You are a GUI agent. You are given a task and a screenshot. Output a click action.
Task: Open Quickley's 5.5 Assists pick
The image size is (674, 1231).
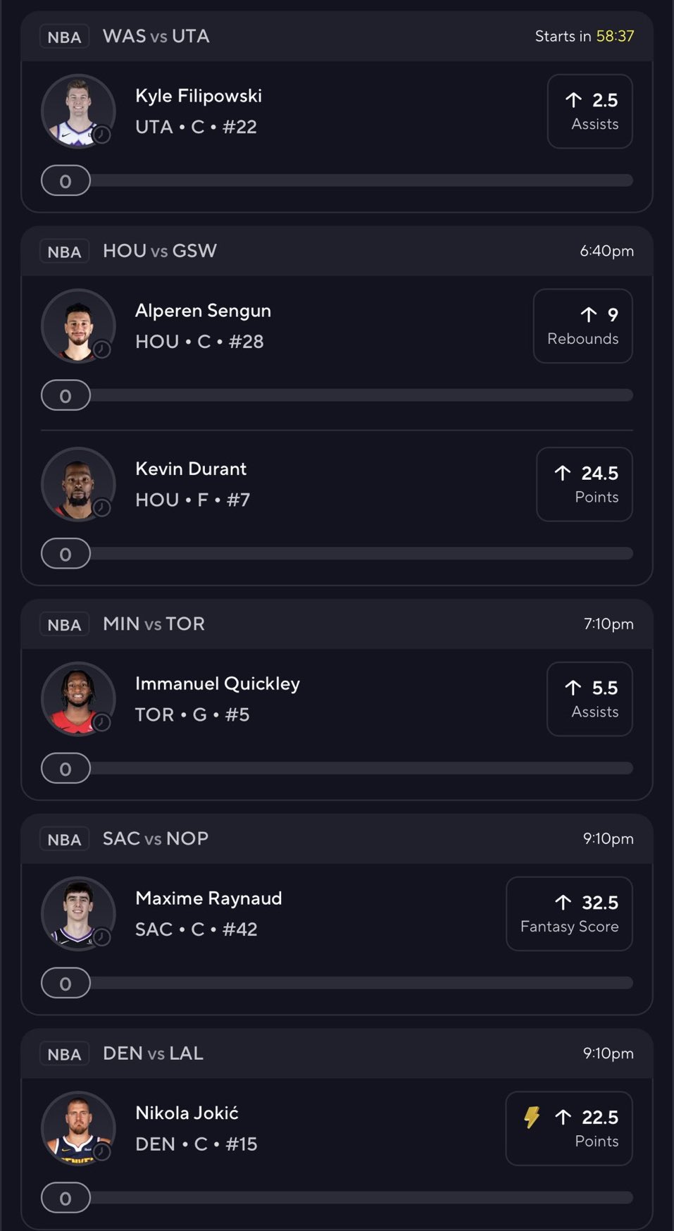coord(589,699)
